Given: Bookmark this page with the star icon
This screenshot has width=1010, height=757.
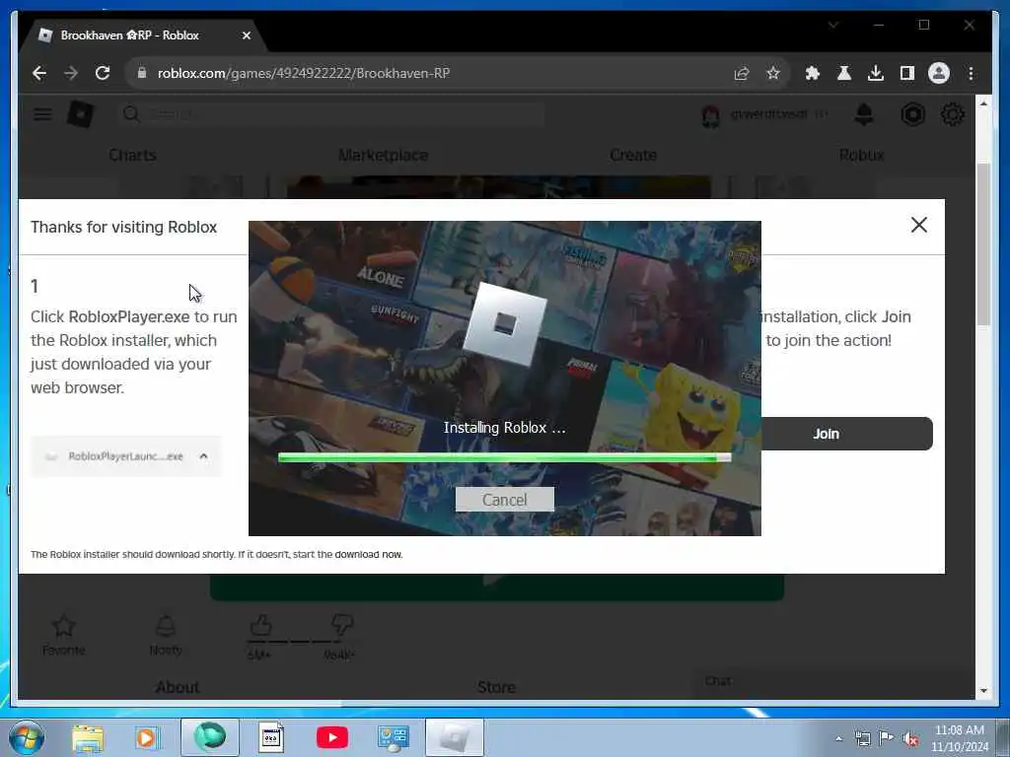Looking at the screenshot, I should pyautogui.click(x=773, y=73).
